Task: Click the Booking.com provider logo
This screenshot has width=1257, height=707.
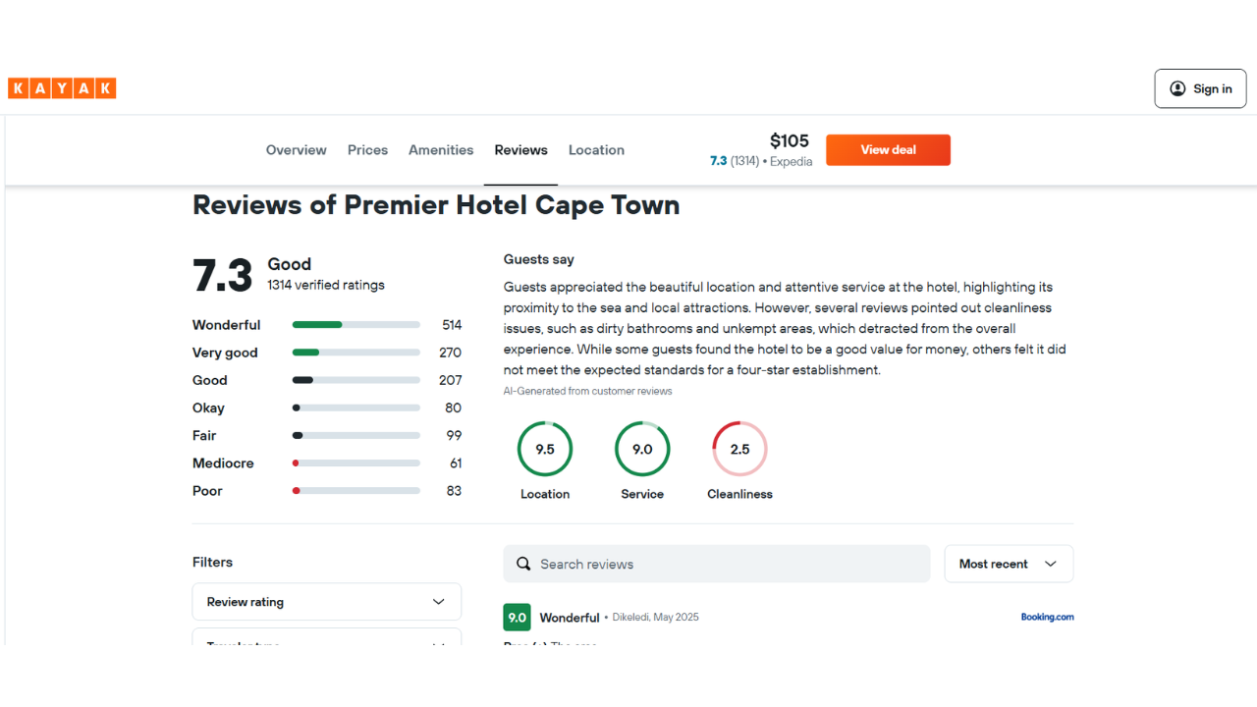Action: tap(1047, 617)
